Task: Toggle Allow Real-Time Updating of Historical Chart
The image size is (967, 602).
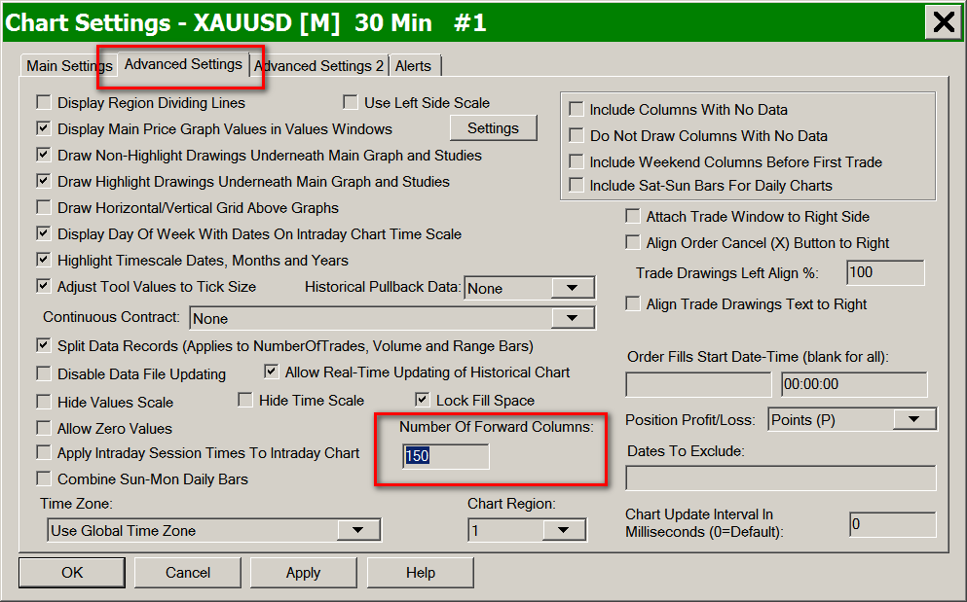Action: [272, 372]
